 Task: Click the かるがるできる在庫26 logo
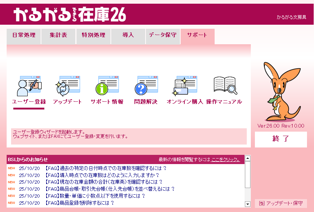[x=70, y=15]
